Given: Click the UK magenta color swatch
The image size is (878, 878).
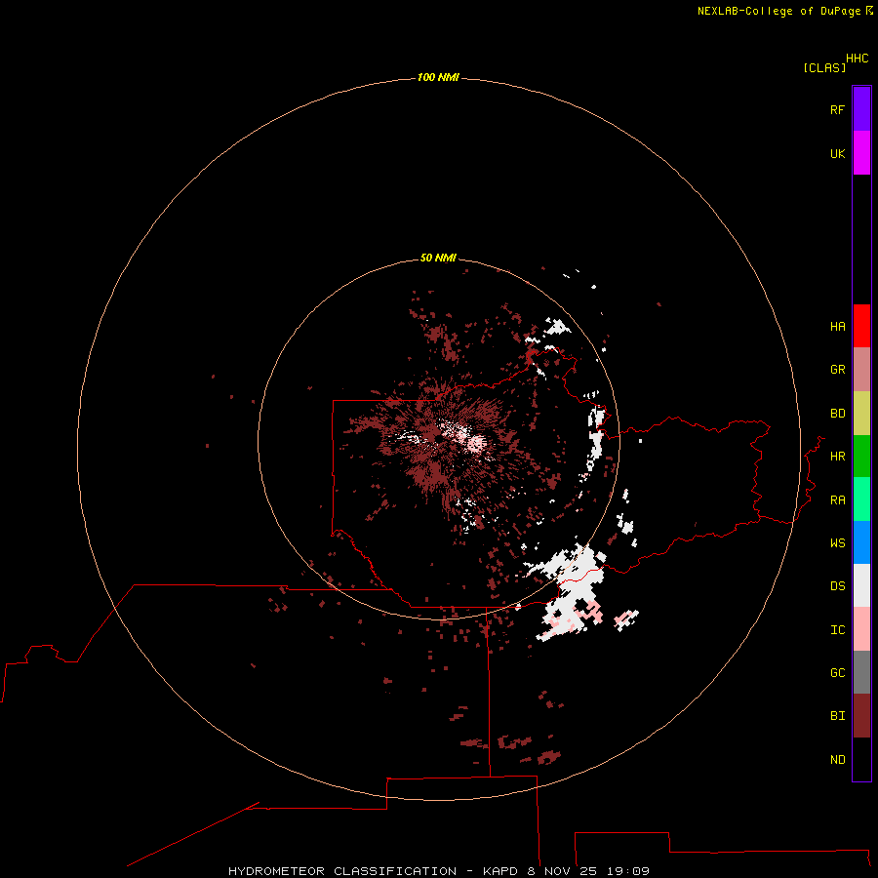Looking at the screenshot, I should [861, 153].
